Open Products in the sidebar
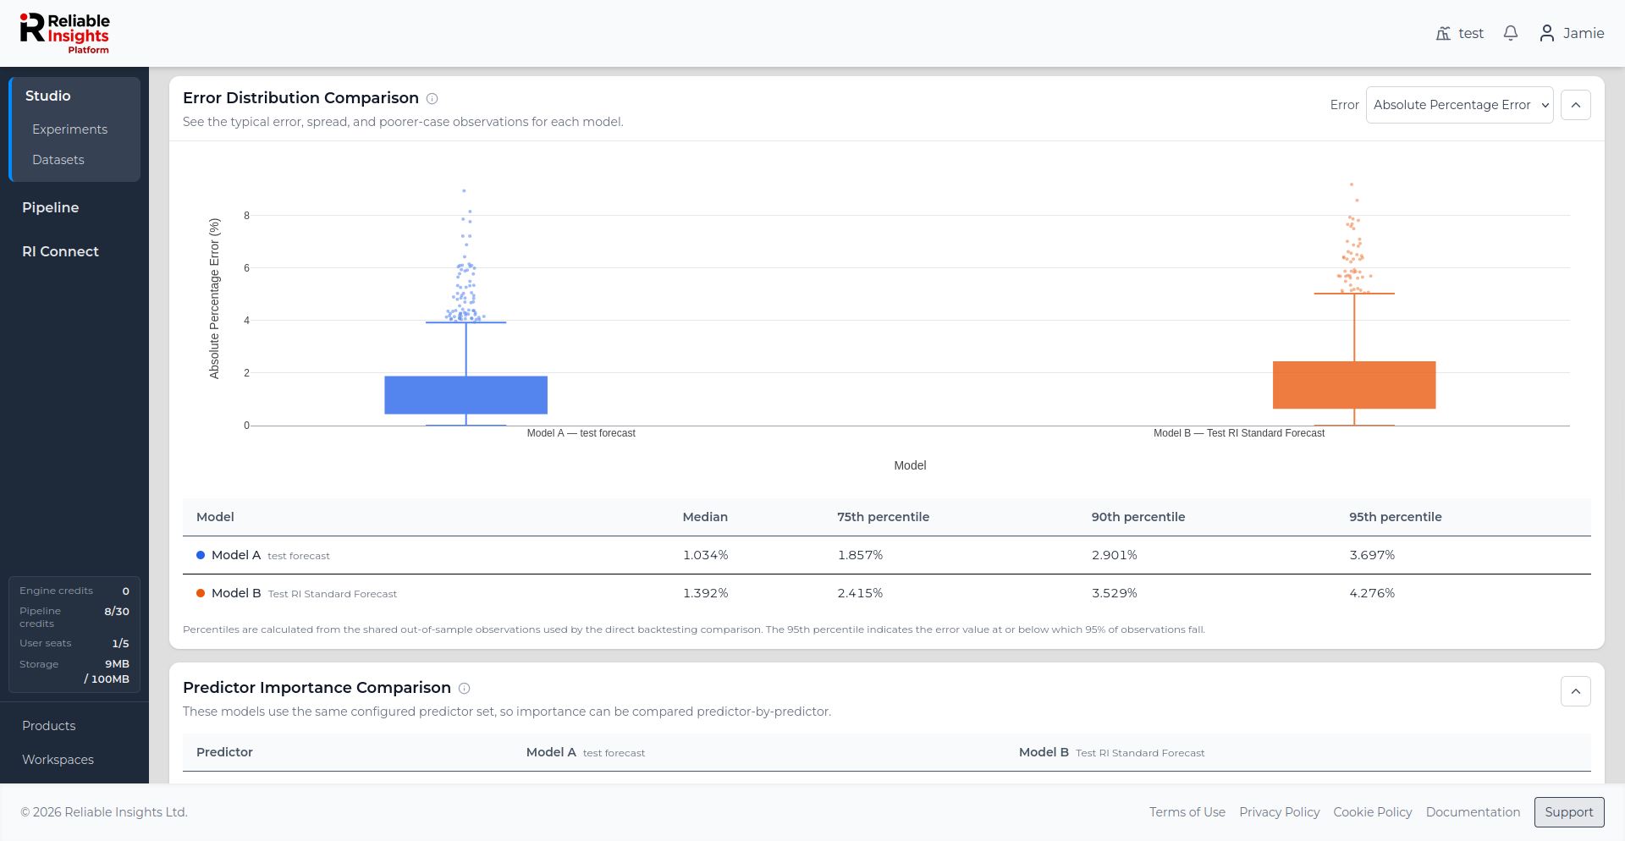This screenshot has height=841, width=1625. click(49, 726)
